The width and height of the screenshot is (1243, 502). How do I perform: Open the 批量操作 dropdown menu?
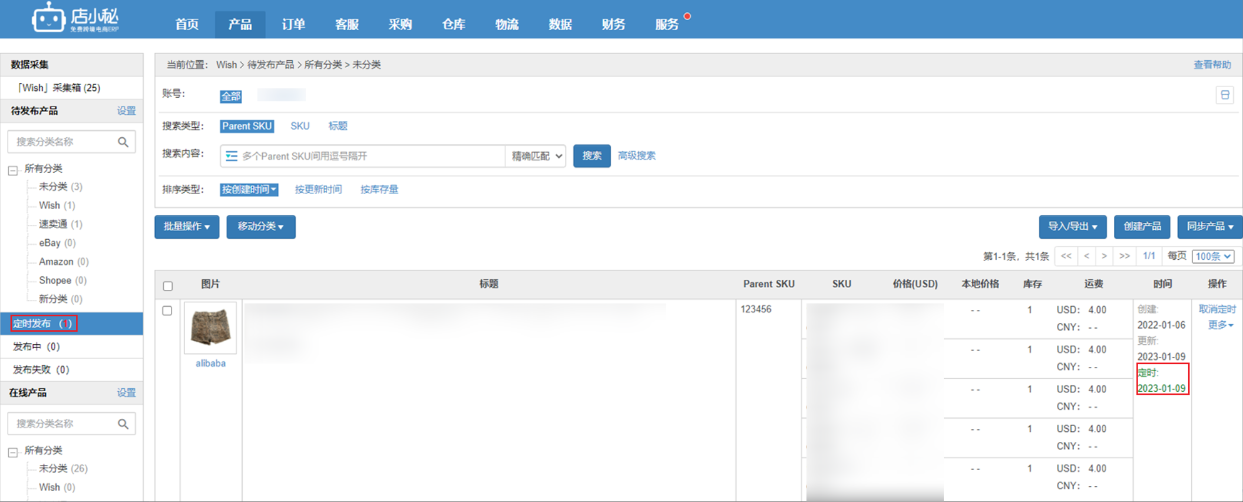[186, 227]
